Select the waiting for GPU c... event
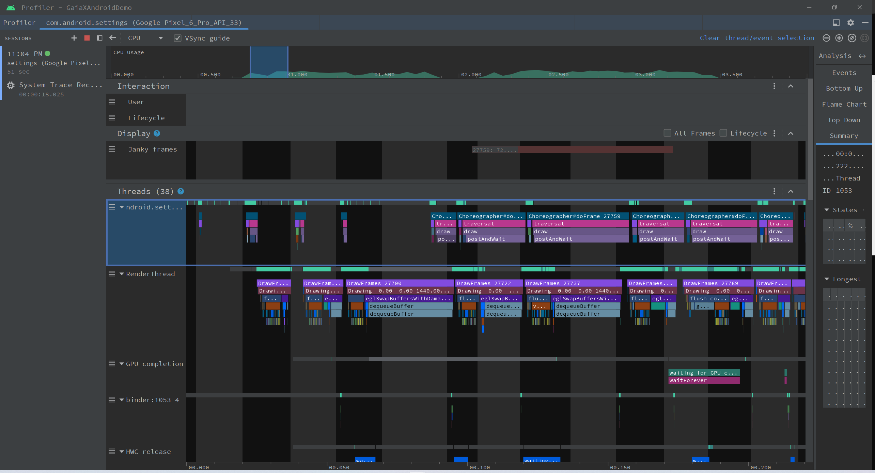Screen dimensions: 875x473 (x=704, y=373)
